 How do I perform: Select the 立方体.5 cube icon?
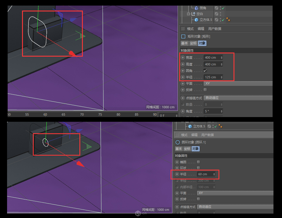[x=196, y=20]
